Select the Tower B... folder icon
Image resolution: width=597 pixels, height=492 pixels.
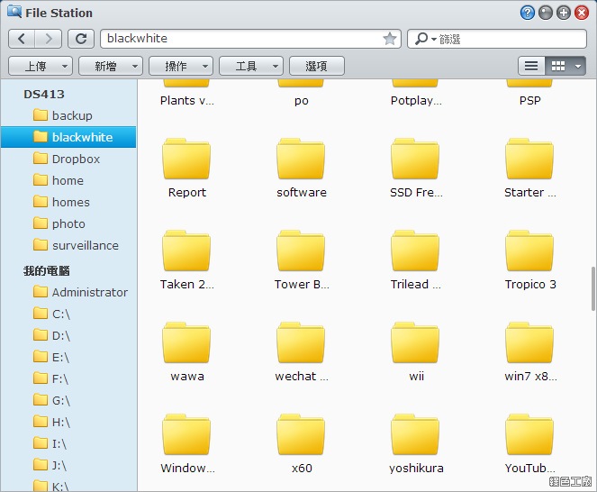coord(301,251)
